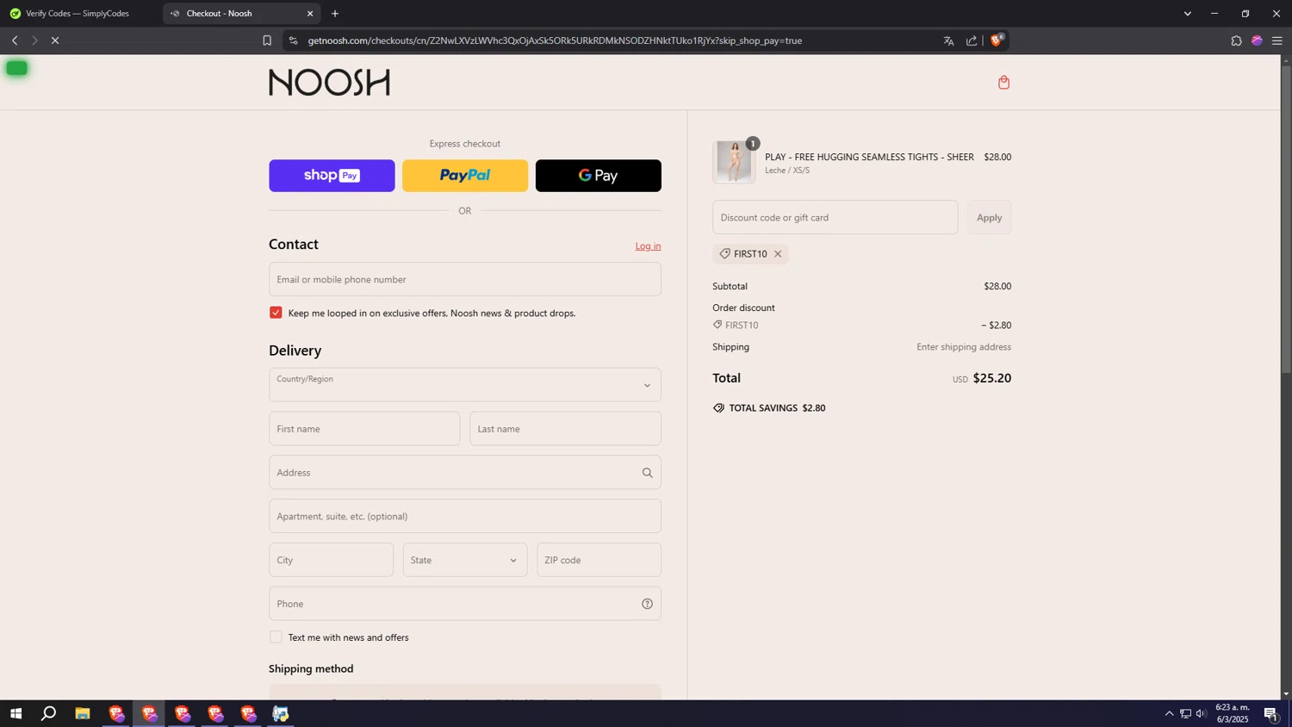Click the Last name field

tap(566, 429)
